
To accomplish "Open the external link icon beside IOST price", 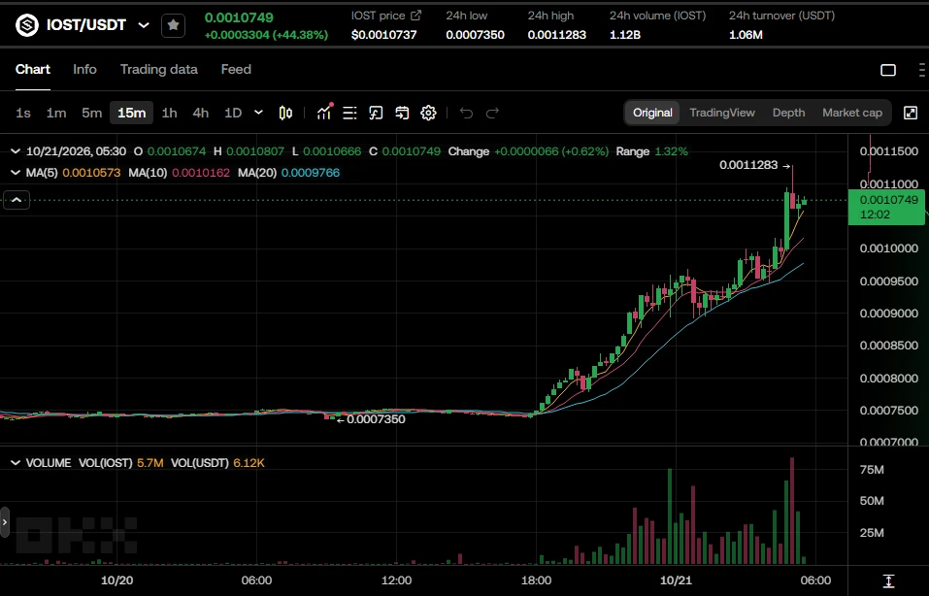I will click(x=416, y=16).
